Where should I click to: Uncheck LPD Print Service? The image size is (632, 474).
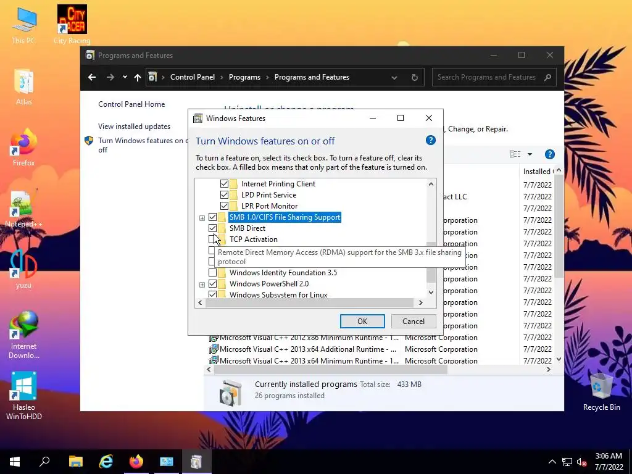[x=224, y=194]
